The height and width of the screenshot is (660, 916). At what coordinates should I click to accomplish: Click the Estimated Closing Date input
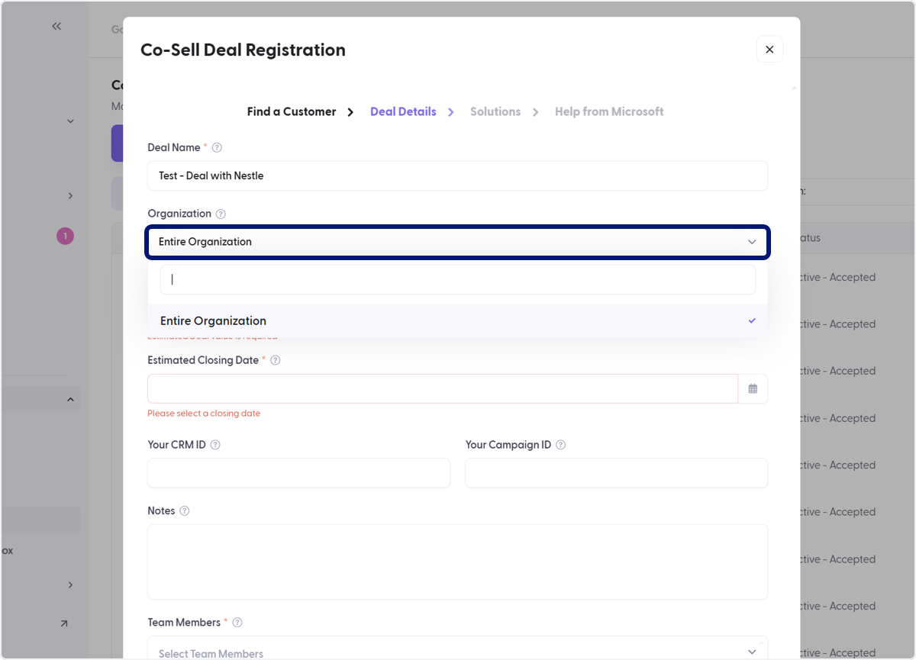click(443, 388)
